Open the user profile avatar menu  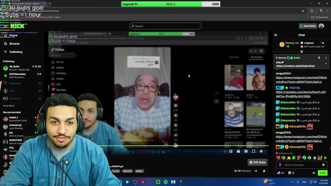[321, 26]
